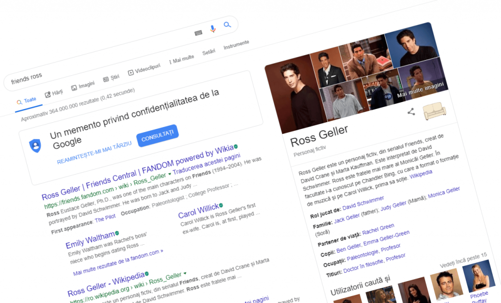Click the CONSULTAȚI button

[x=158, y=136]
